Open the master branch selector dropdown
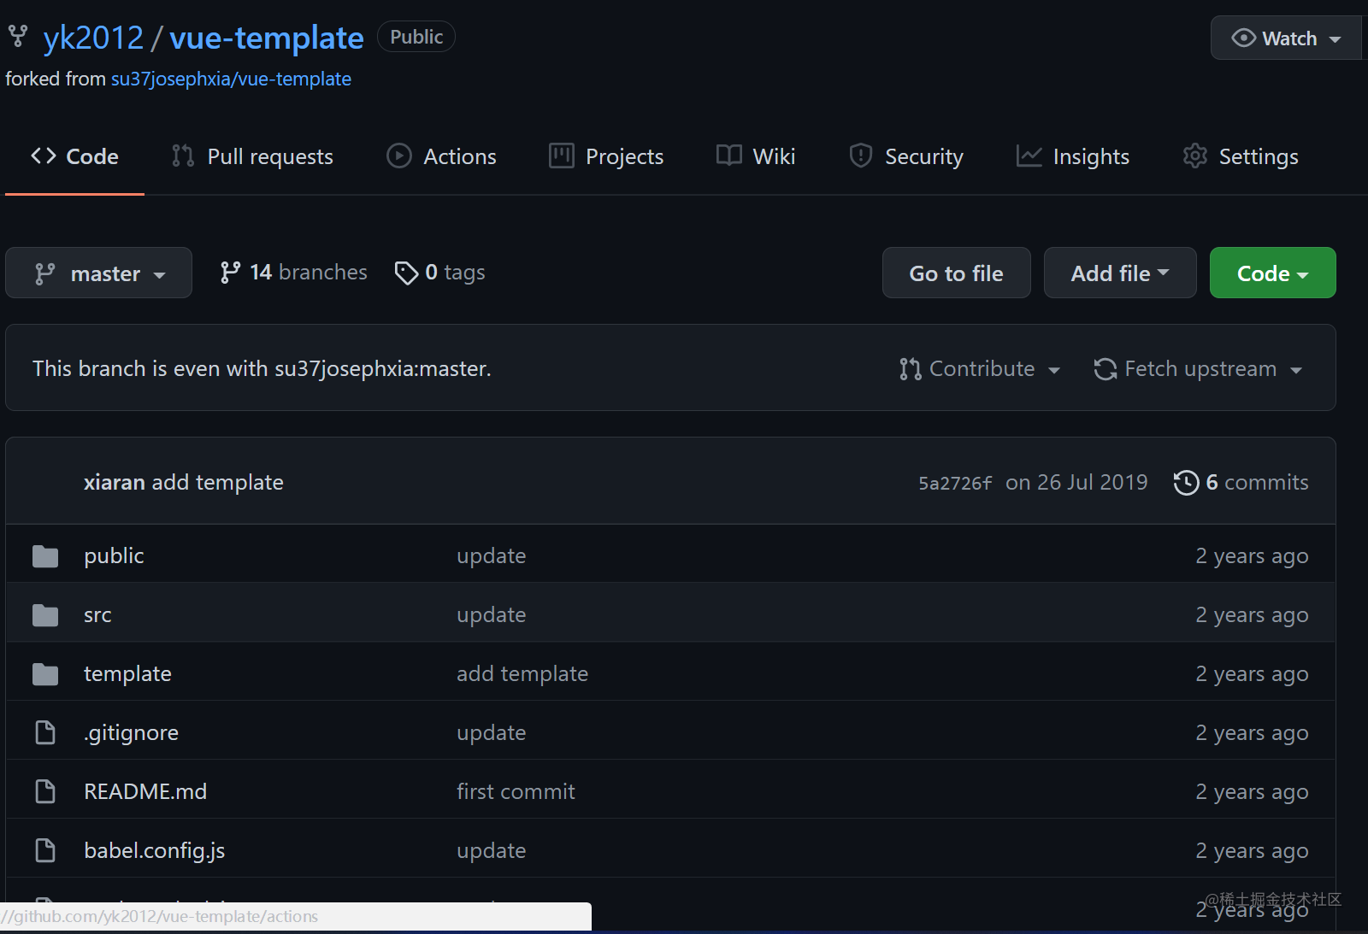Viewport: 1368px width, 934px height. pyautogui.click(x=98, y=273)
